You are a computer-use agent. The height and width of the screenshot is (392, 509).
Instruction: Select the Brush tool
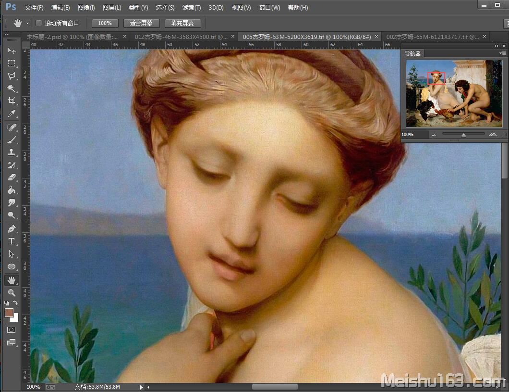pyautogui.click(x=12, y=140)
